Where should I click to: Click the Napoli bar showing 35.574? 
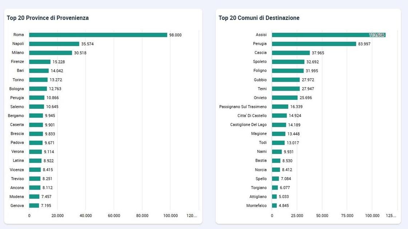(54, 44)
